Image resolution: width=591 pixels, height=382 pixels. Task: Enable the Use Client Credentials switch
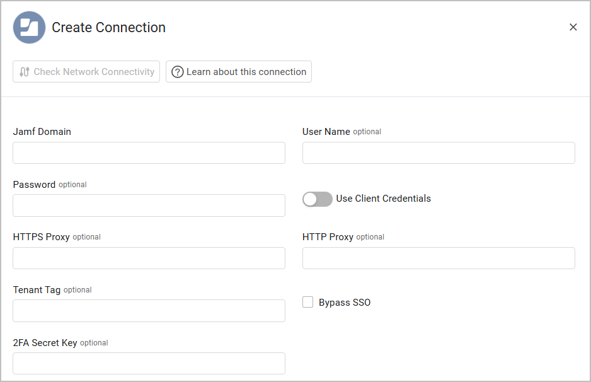click(x=318, y=199)
